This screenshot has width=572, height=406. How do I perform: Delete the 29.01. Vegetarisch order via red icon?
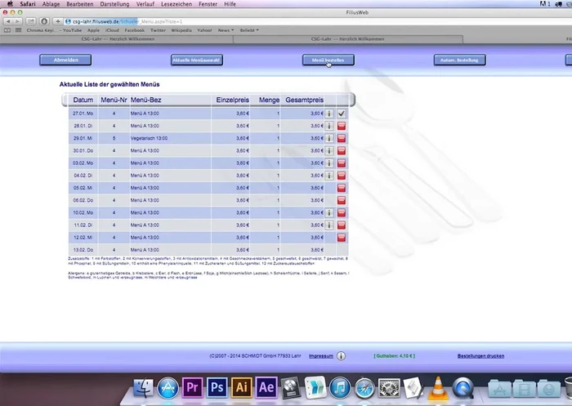pyautogui.click(x=342, y=139)
